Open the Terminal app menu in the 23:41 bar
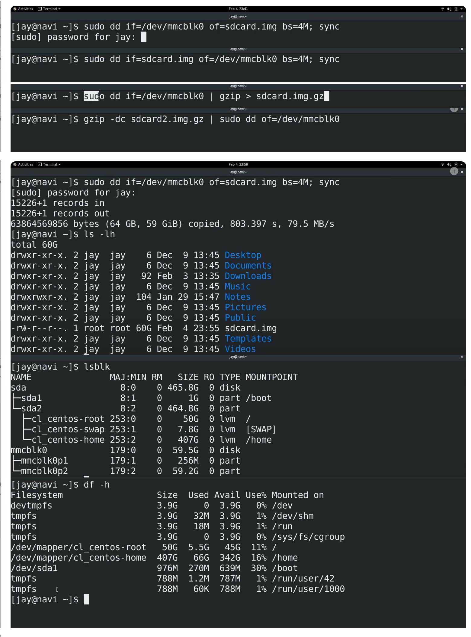Viewport: 471px width, 637px height. pos(49,9)
